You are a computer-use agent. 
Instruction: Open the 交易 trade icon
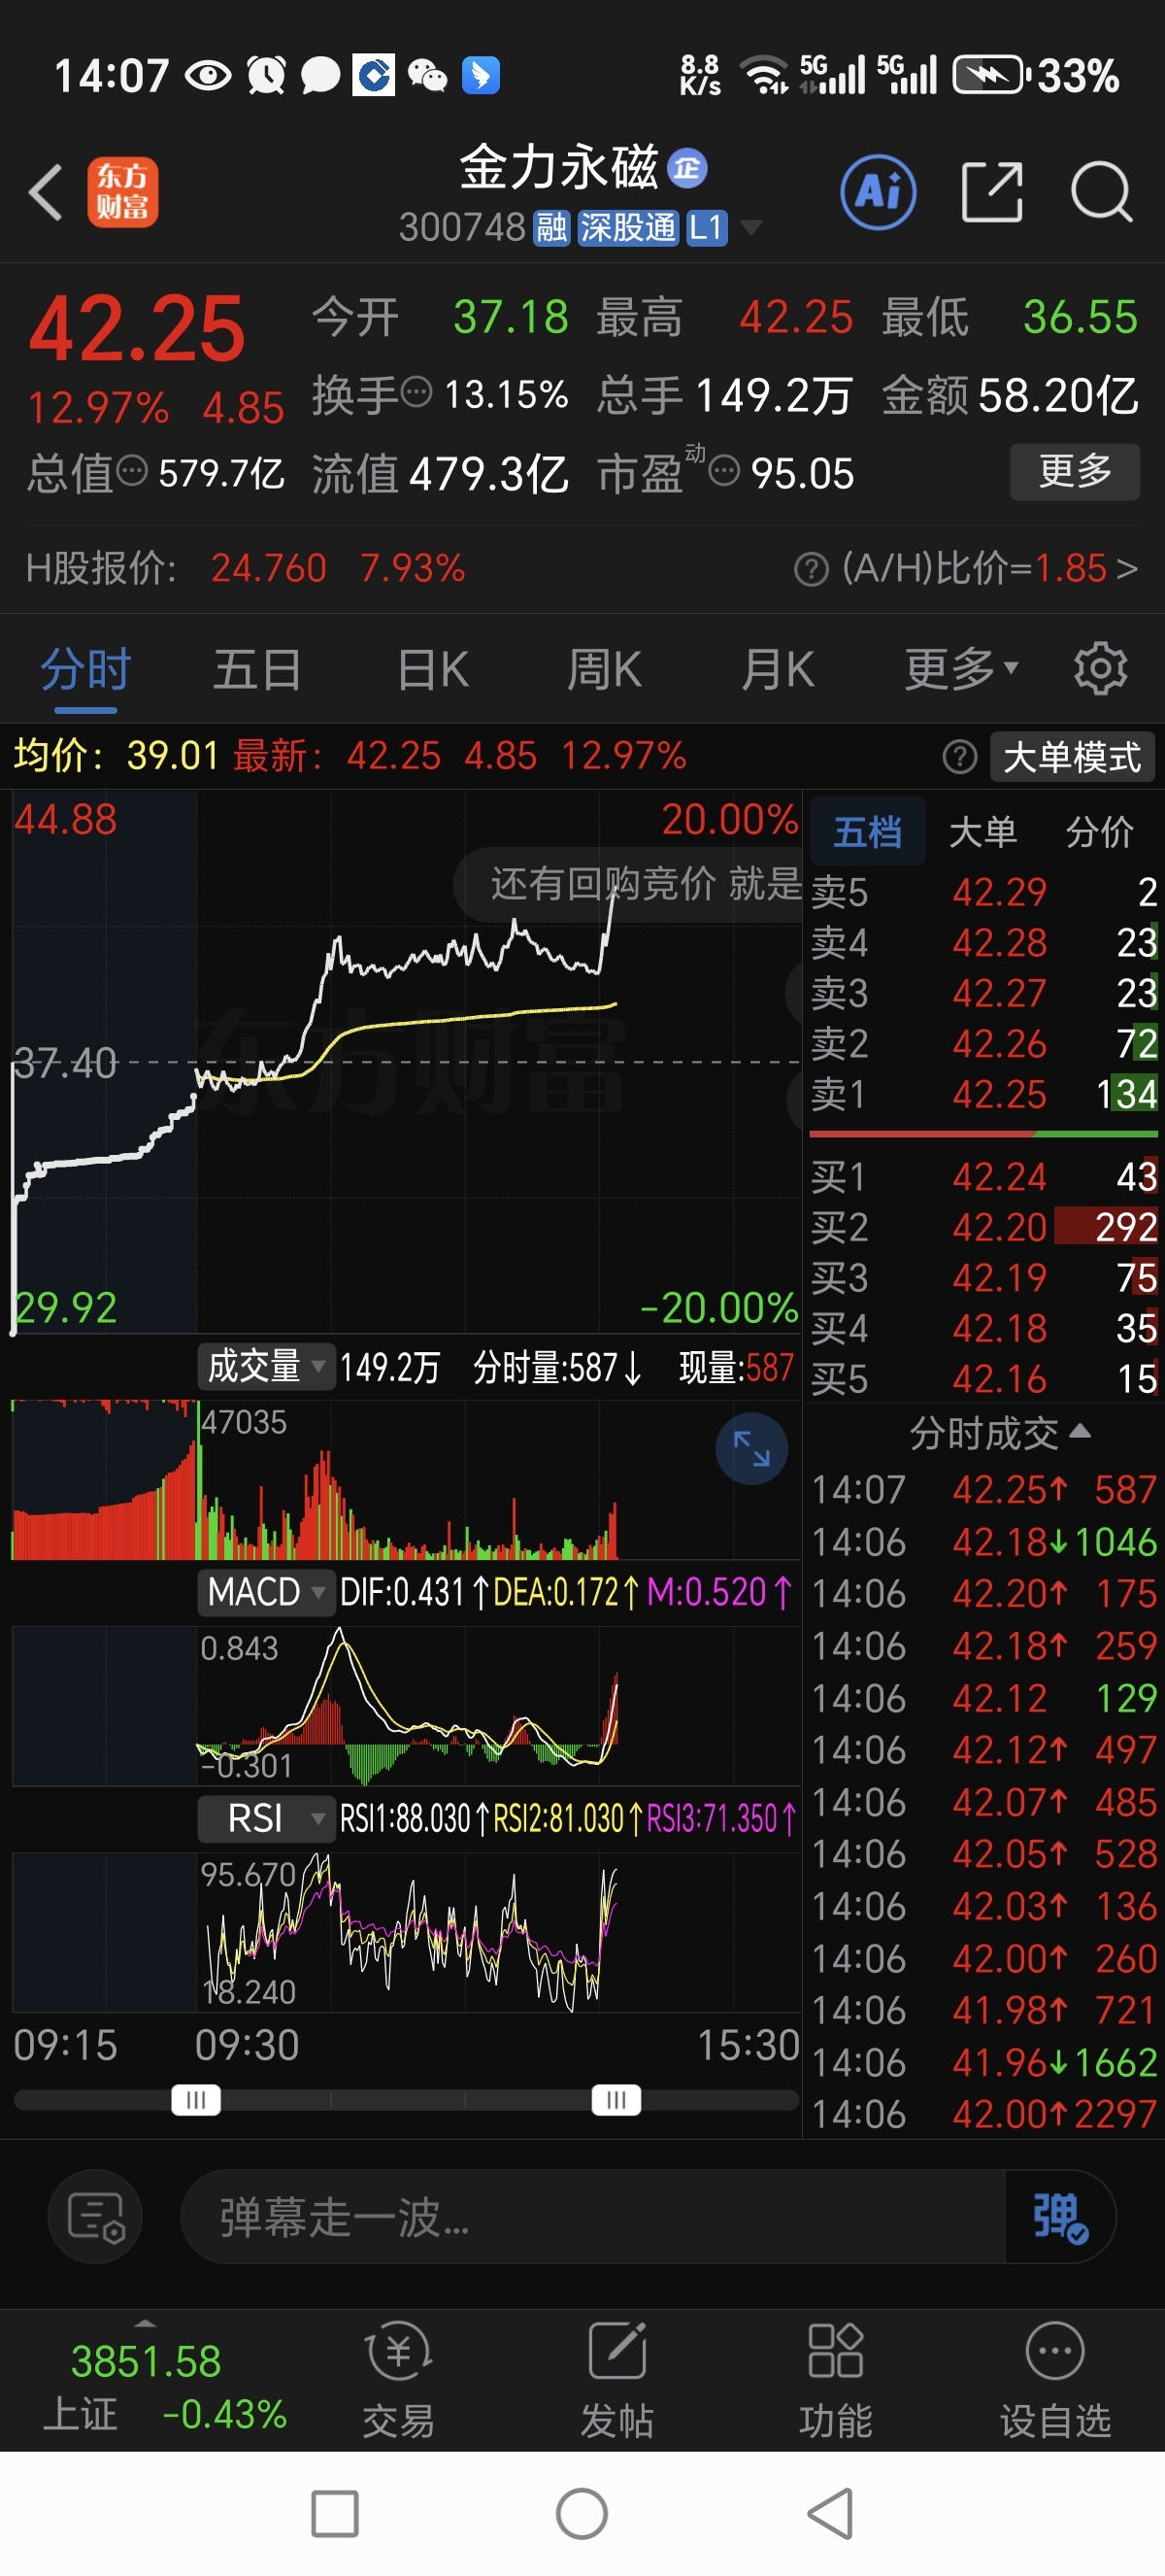(399, 2381)
